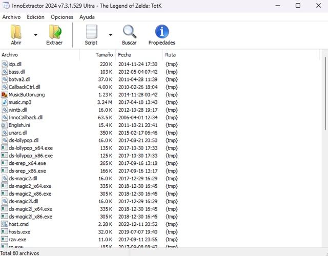This screenshot has height=256, width=328.
Task: Click the botva2.dll file icon
Action: 5,79
